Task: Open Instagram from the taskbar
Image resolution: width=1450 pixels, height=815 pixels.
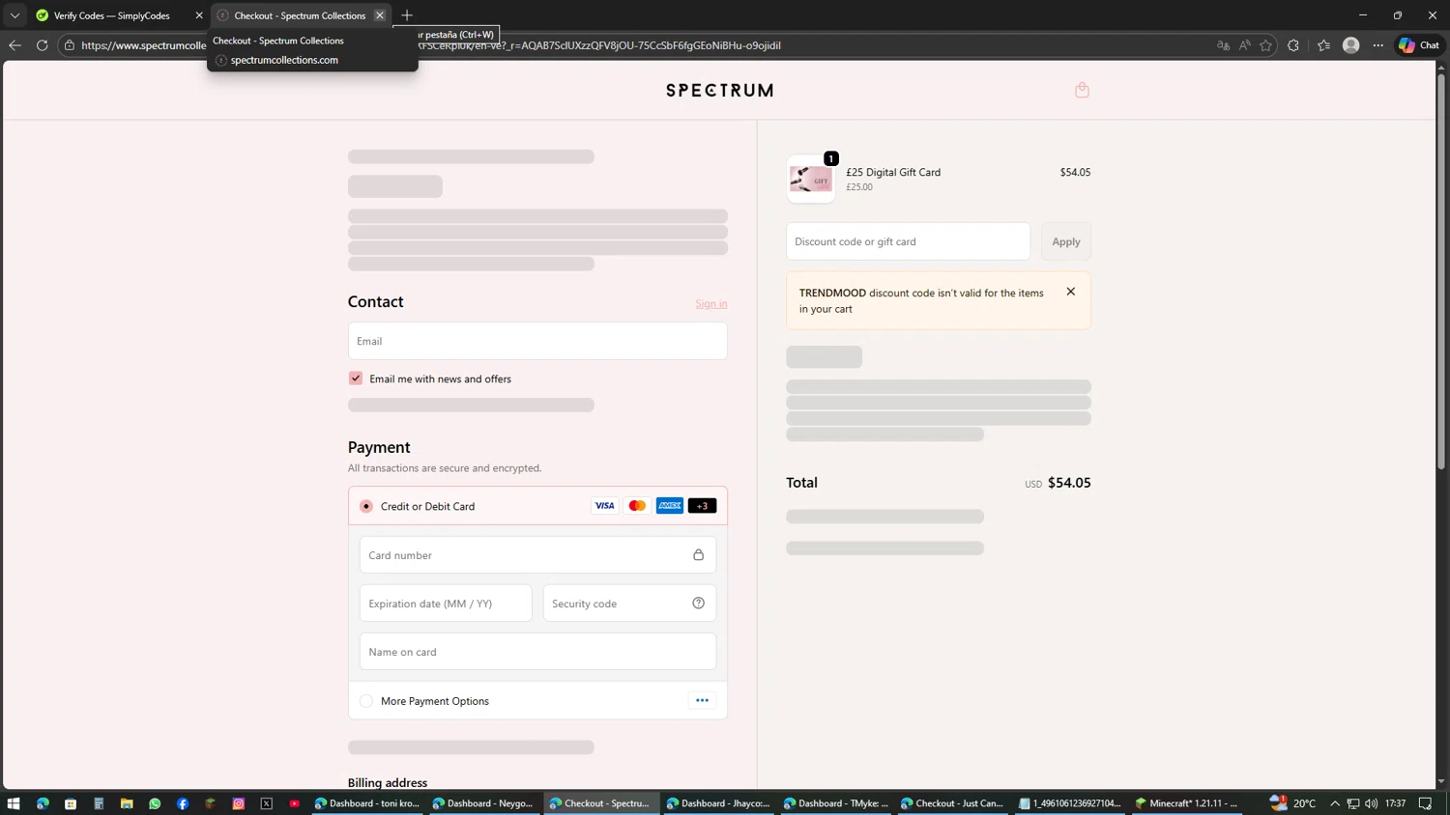Action: point(239,803)
